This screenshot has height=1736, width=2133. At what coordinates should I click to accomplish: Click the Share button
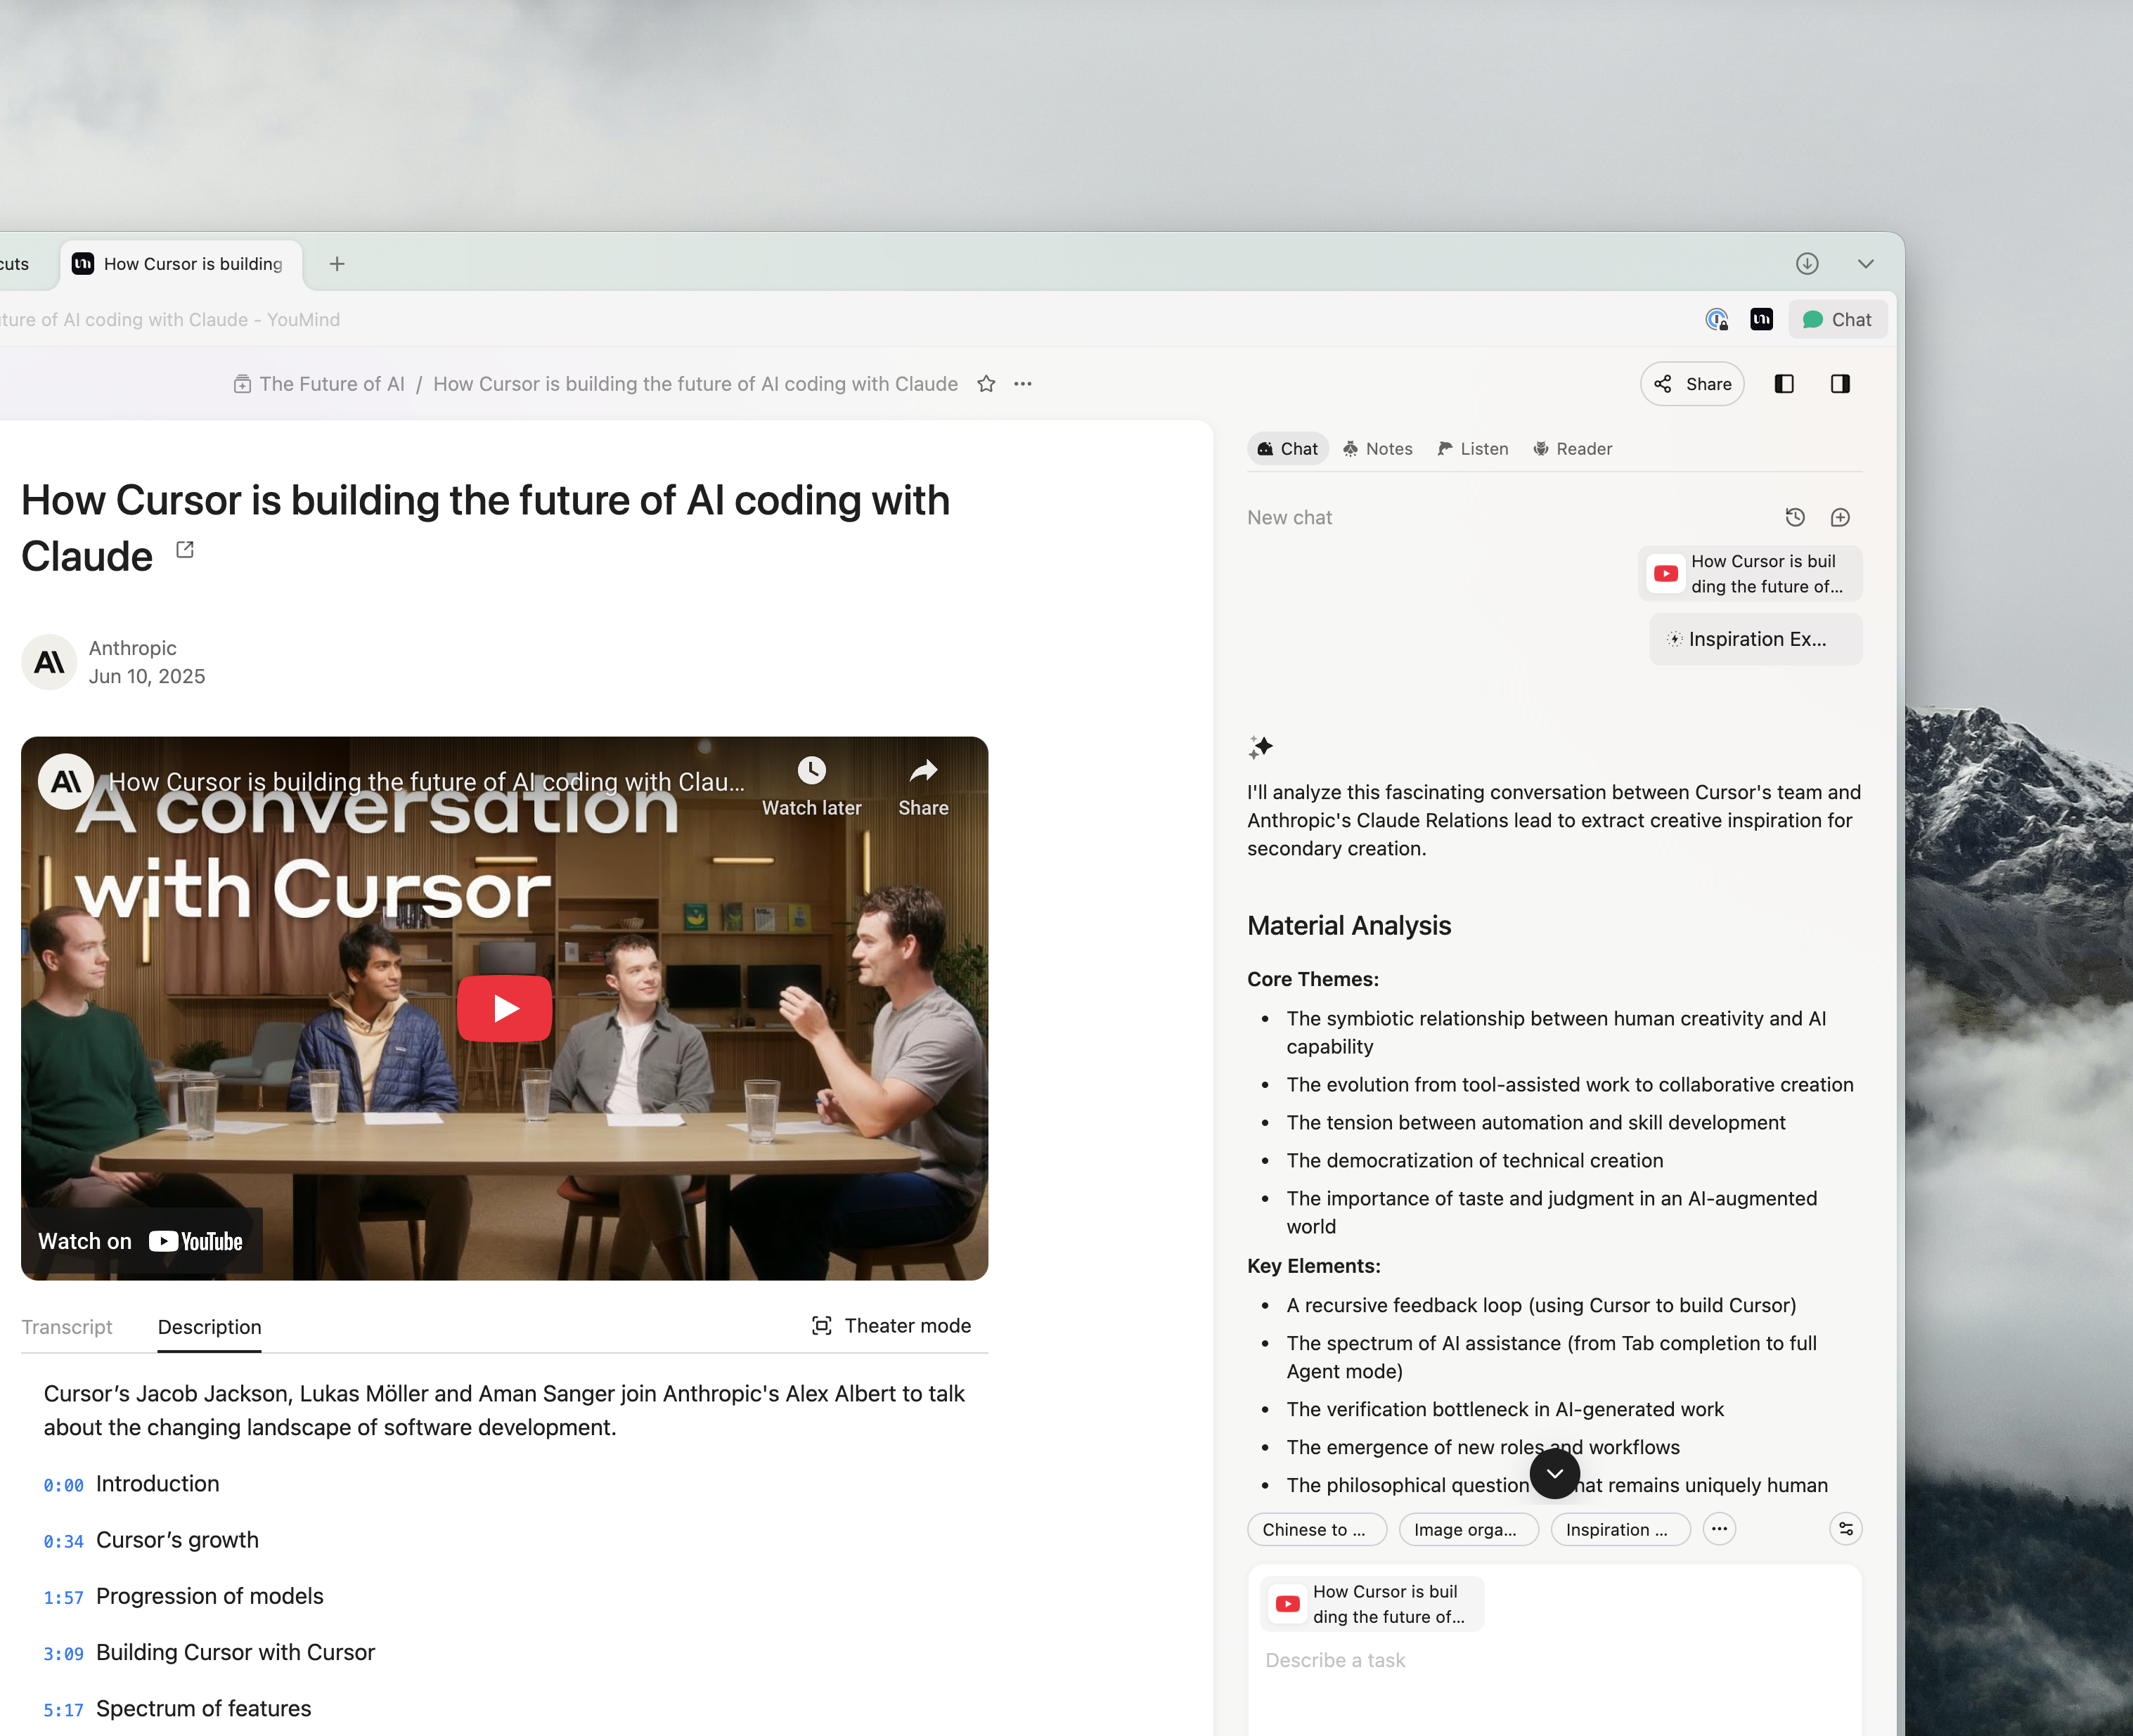(1692, 384)
